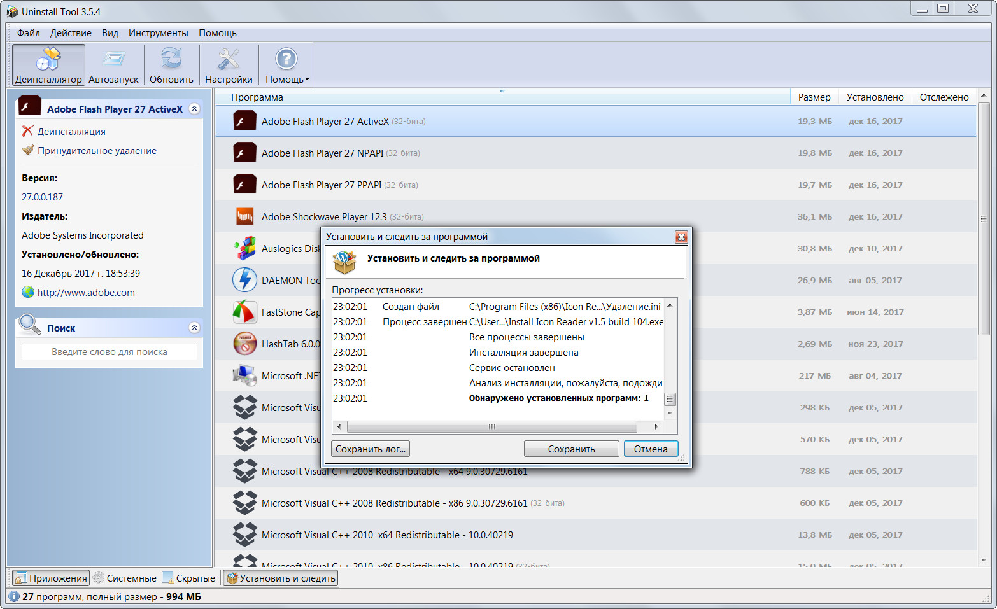Viewport: 997px width, 609px height.
Task: Collapse the Поиск panel chevron
Action: point(195,328)
